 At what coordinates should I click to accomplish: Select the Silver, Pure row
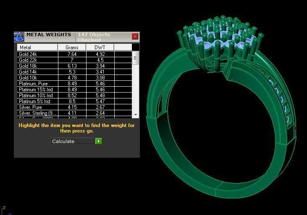(74, 107)
